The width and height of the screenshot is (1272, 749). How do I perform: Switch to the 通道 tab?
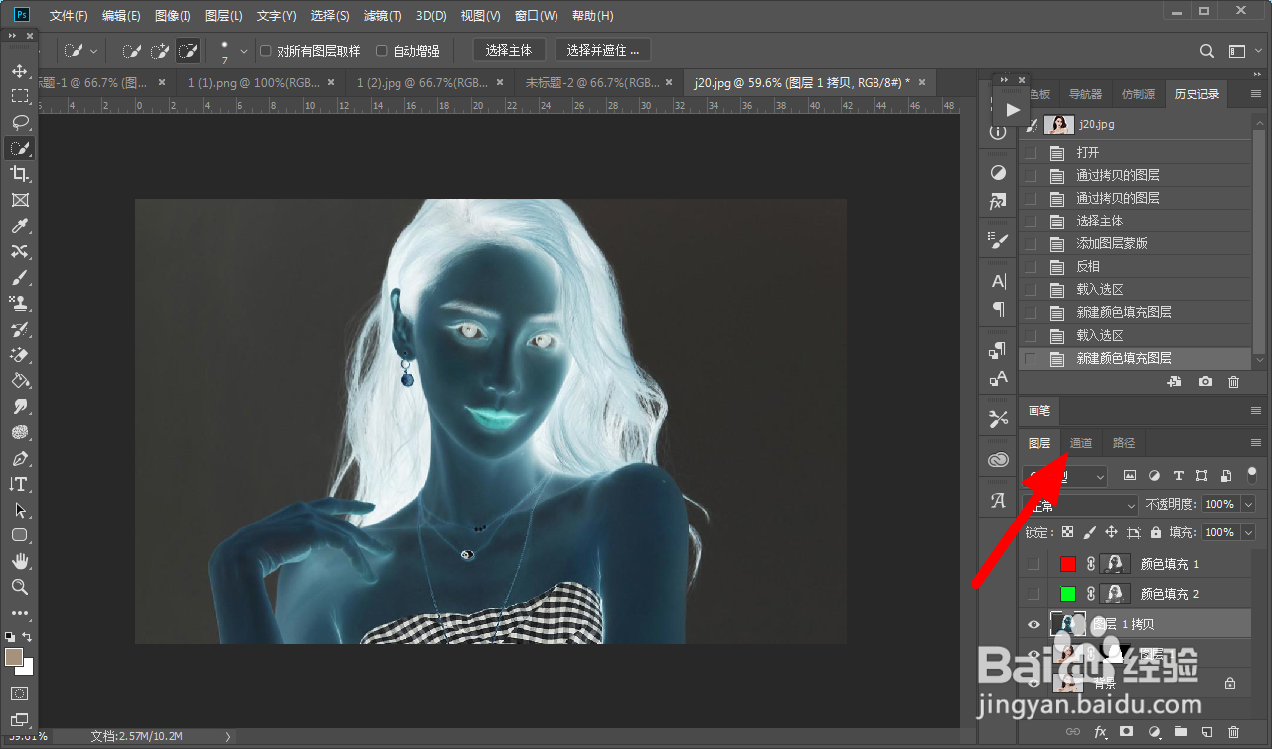pos(1081,443)
